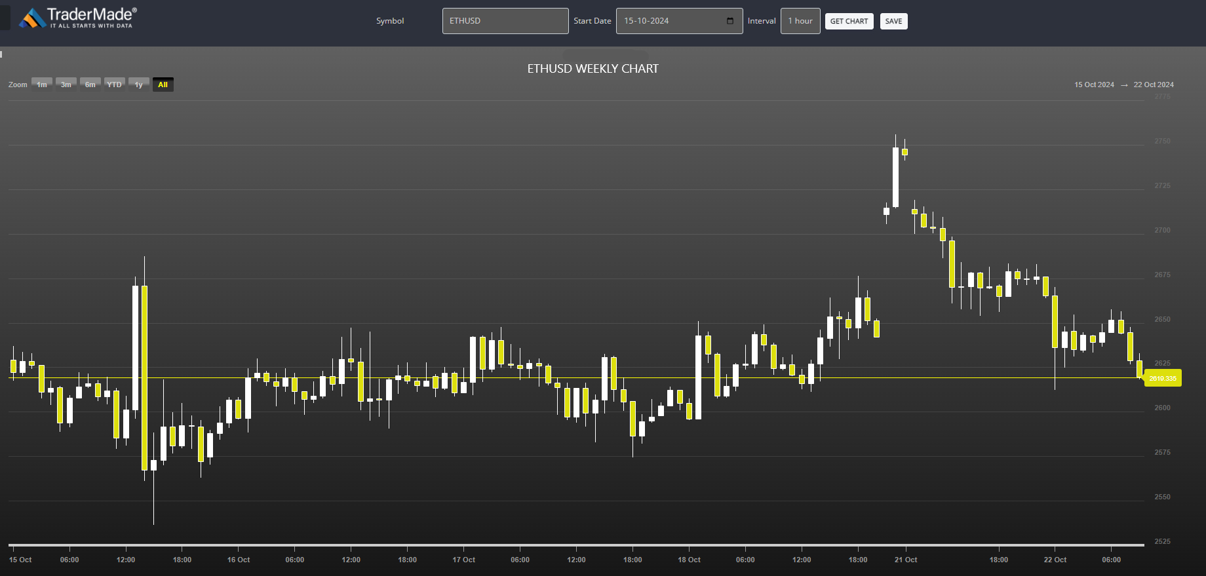Select the YTD zoom range
The image size is (1206, 576).
(115, 85)
